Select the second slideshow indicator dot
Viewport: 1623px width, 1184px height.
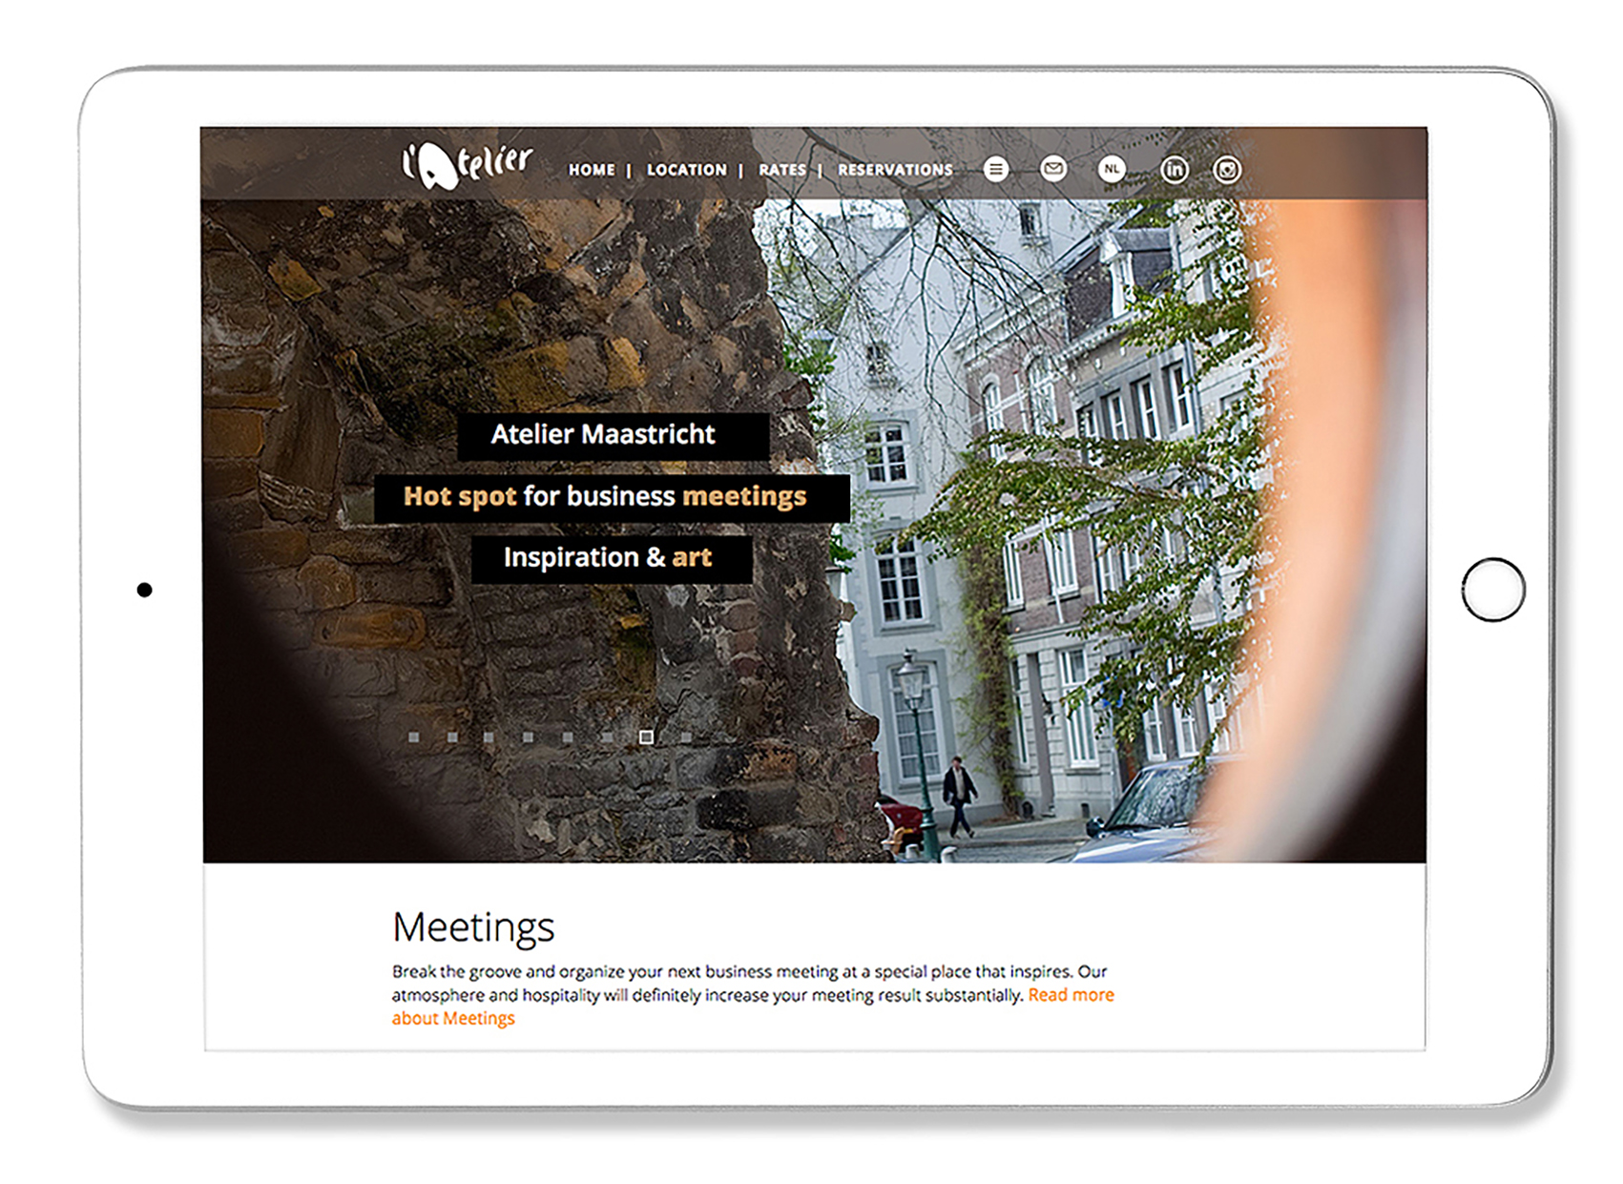click(452, 737)
